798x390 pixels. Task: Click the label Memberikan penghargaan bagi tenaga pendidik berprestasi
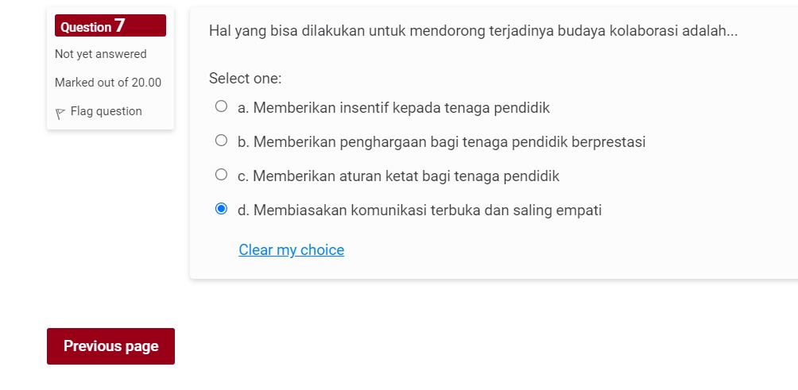pyautogui.click(x=449, y=142)
